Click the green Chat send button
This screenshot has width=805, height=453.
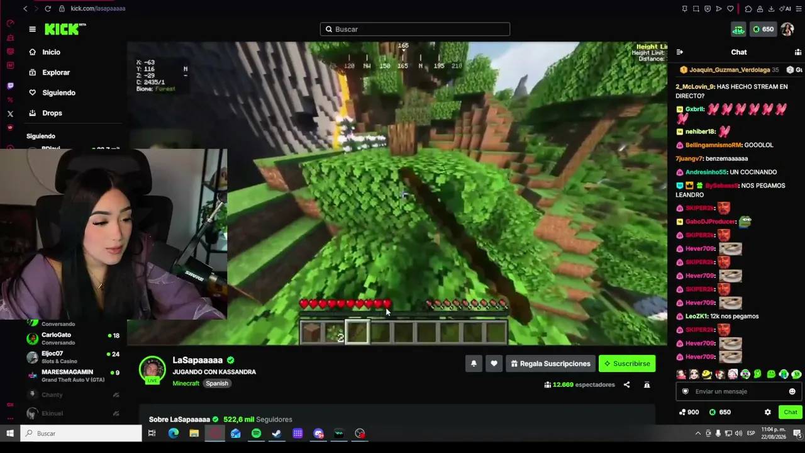pyautogui.click(x=791, y=412)
